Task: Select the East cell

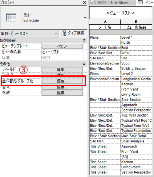Action: point(136,48)
